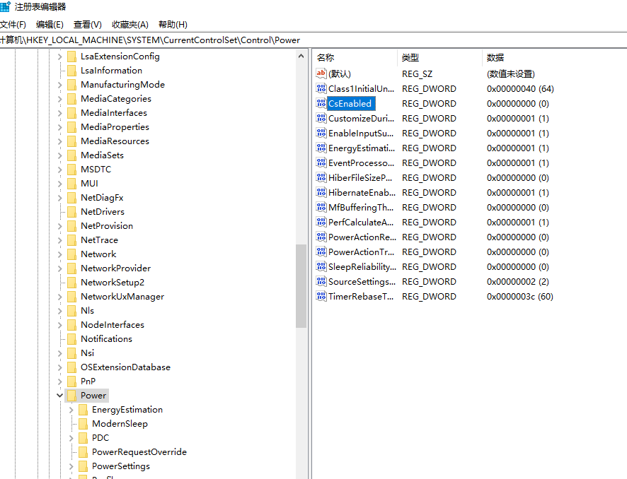Click the Registry Editor app icon in title bar
The height and width of the screenshot is (479, 627).
coord(5,7)
